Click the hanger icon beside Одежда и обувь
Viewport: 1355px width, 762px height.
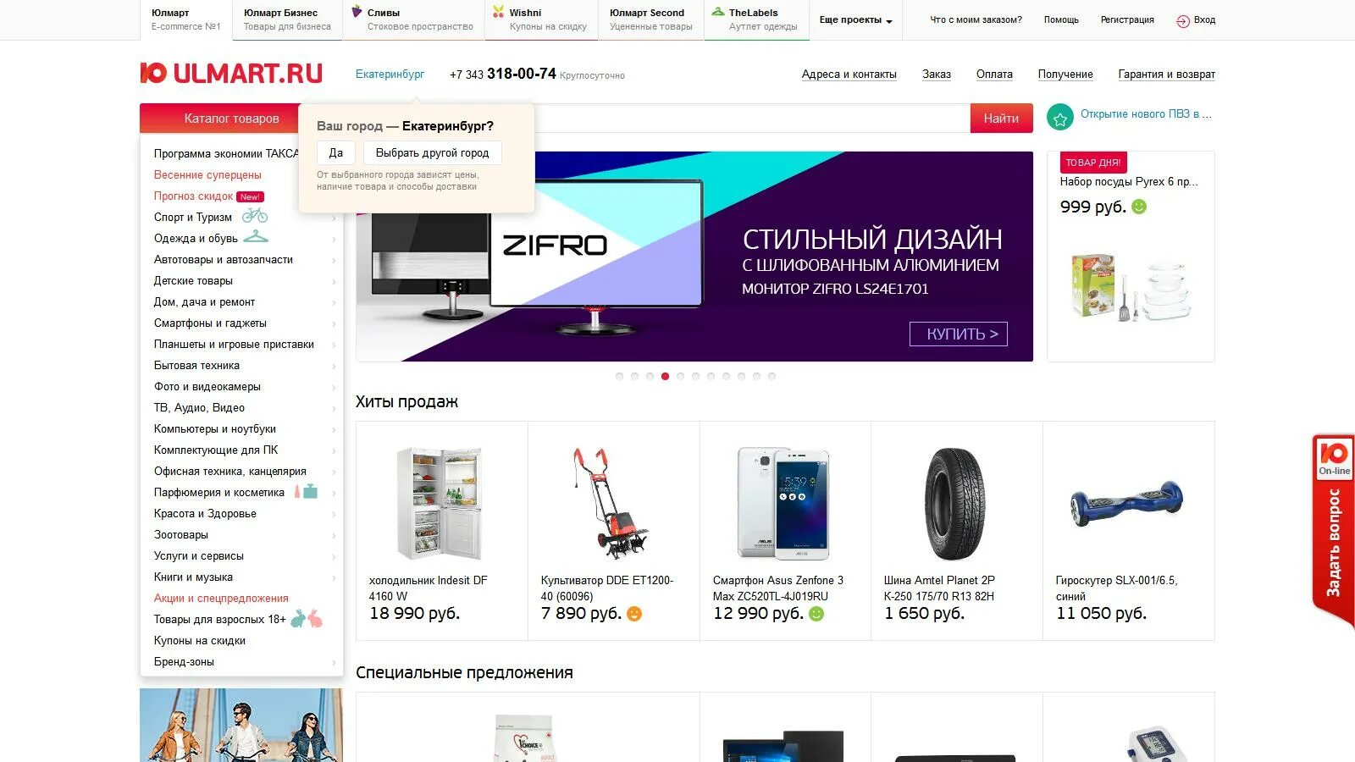pos(256,237)
